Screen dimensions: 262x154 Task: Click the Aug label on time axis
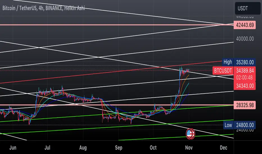click(83, 148)
